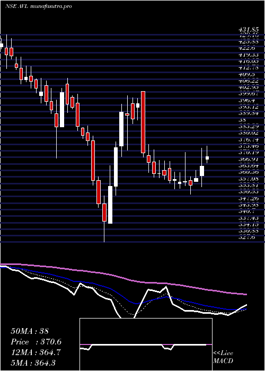Click the last white candlestick on the chart
Screen dimensions: 265x371
pos(207,158)
